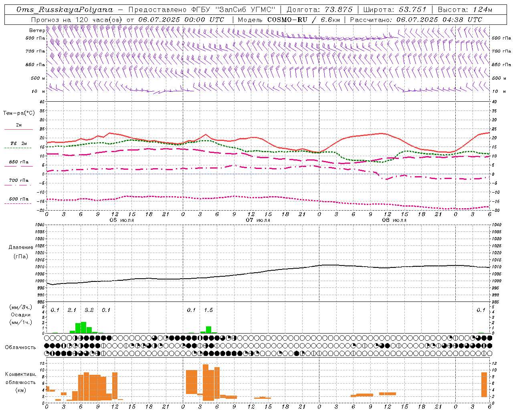513x410 pixels.
Task: Click the green dashed Td 2м legend line
Action: 18,148
